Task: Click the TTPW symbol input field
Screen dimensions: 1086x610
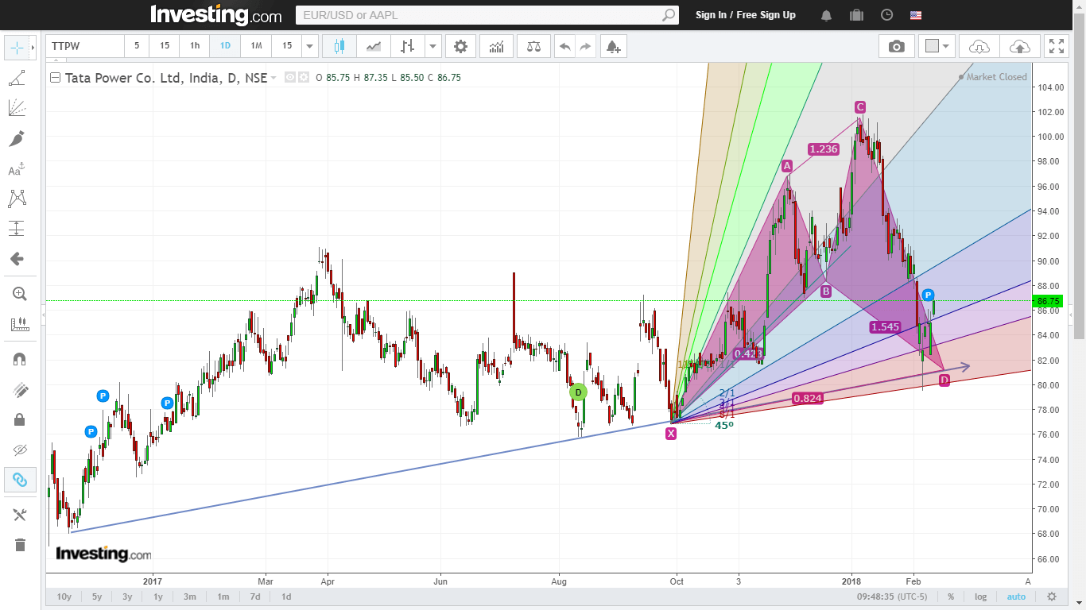Action: (85, 46)
